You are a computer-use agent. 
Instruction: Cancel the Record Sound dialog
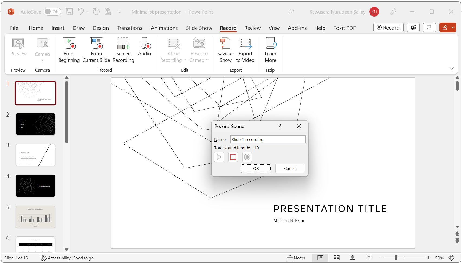(290, 168)
